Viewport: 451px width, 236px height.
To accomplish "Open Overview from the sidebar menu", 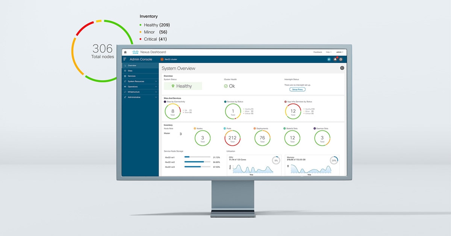I will [x=133, y=65].
